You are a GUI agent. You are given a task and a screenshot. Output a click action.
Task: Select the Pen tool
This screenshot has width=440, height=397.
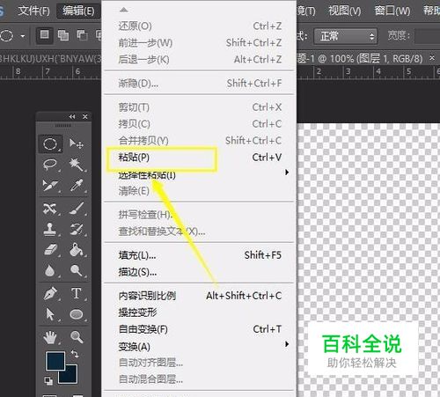coord(50,293)
